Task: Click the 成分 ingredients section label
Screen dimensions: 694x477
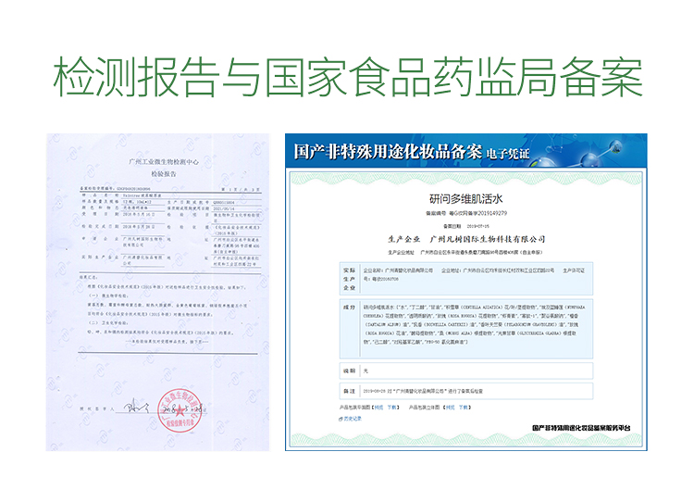Action: (x=349, y=307)
